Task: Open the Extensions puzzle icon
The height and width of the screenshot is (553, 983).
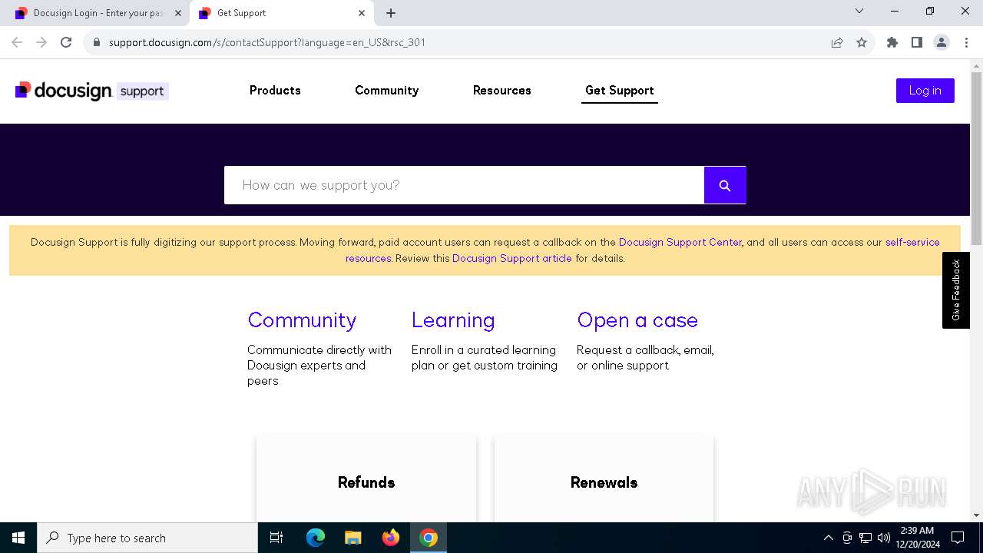Action: pos(892,42)
